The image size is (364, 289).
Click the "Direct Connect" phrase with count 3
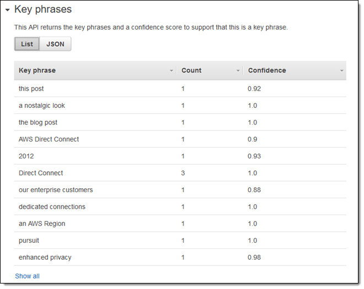(41, 173)
